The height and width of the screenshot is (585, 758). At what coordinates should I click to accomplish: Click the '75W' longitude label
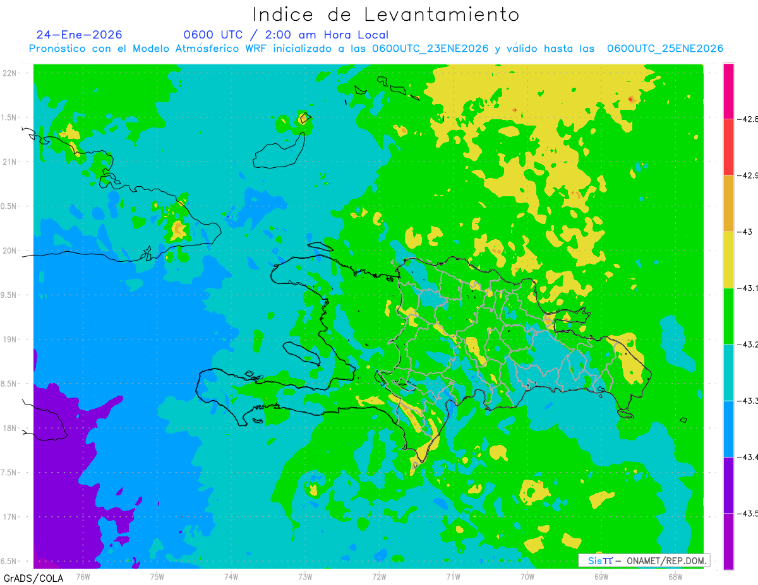(157, 576)
